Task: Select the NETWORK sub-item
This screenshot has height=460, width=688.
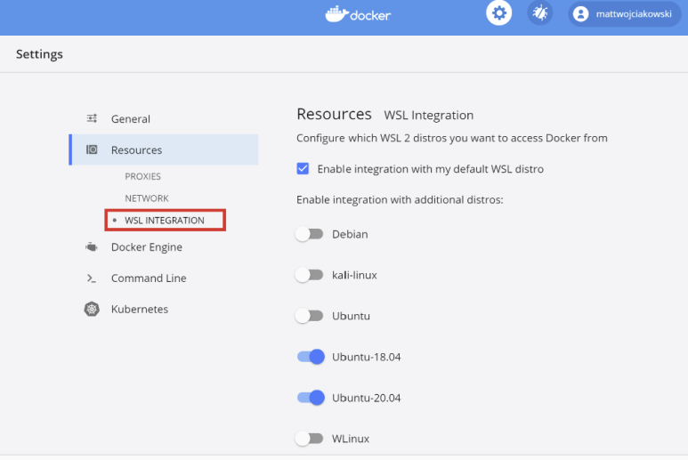Action: 147,198
